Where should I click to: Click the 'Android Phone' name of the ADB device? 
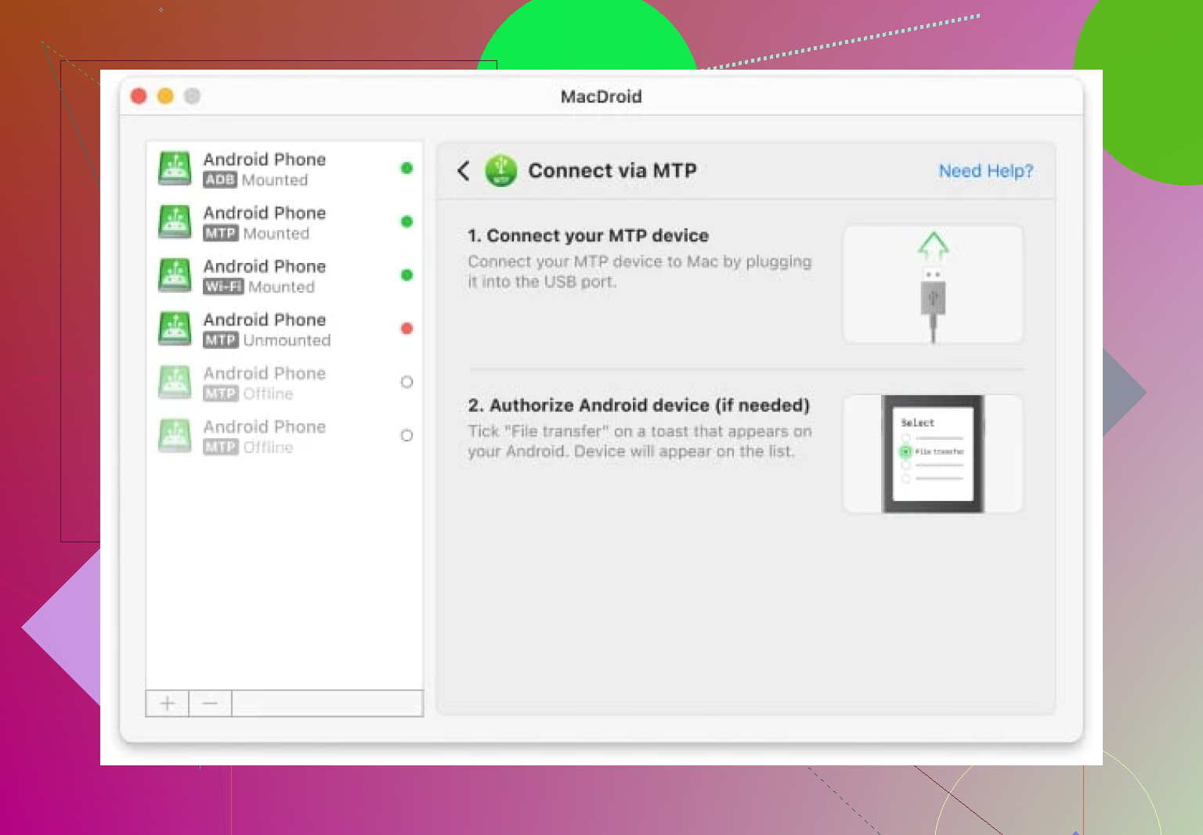pos(265,160)
